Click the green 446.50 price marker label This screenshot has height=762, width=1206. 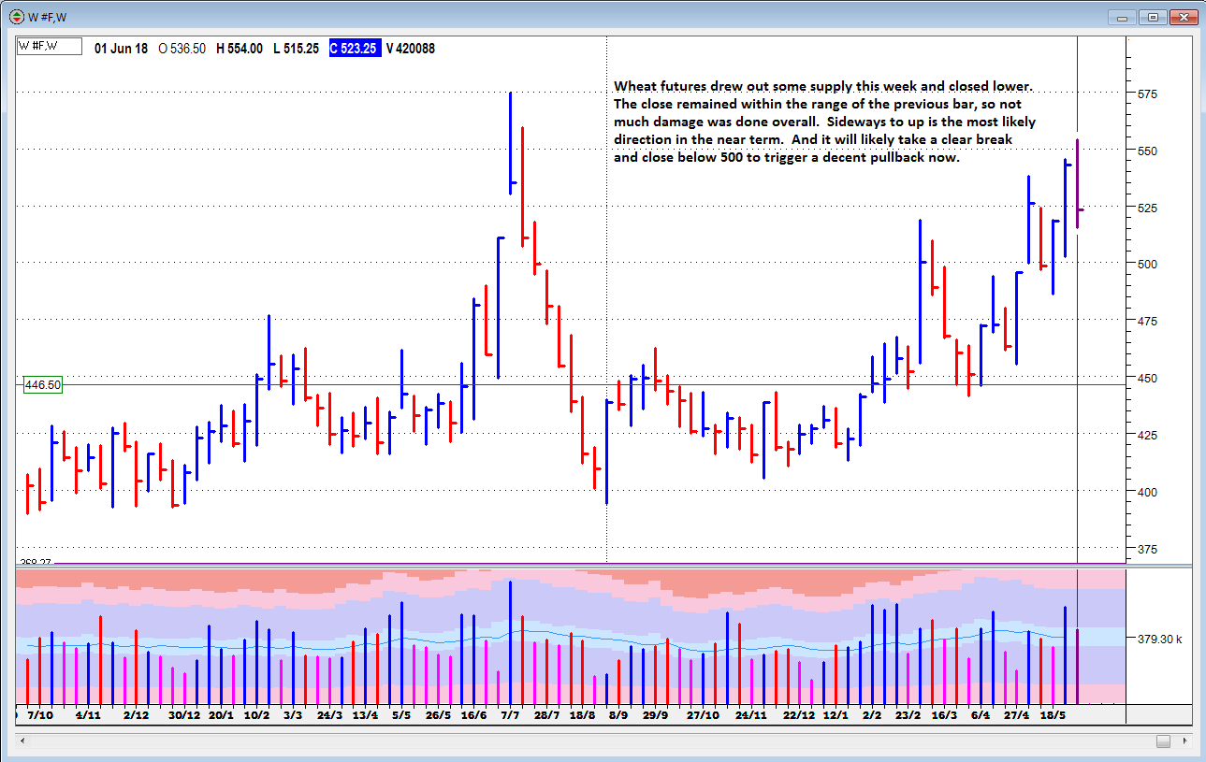click(43, 384)
